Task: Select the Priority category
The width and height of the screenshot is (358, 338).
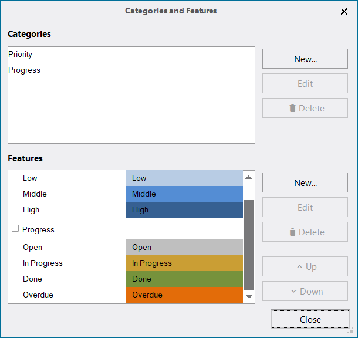Action: point(21,55)
